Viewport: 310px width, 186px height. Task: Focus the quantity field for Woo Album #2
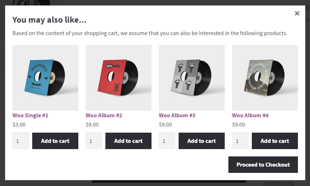tap(94, 141)
